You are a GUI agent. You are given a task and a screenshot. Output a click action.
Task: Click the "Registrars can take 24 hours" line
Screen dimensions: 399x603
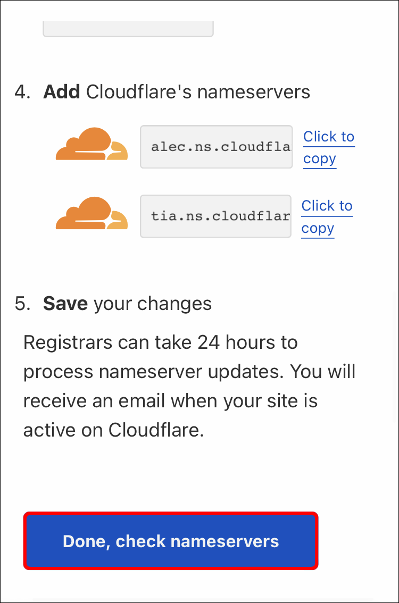(160, 342)
